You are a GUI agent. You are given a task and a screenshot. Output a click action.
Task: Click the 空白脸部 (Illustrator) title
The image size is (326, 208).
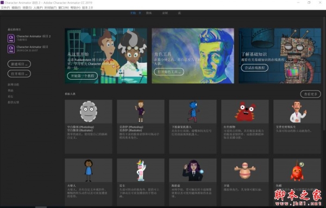coord(80,131)
